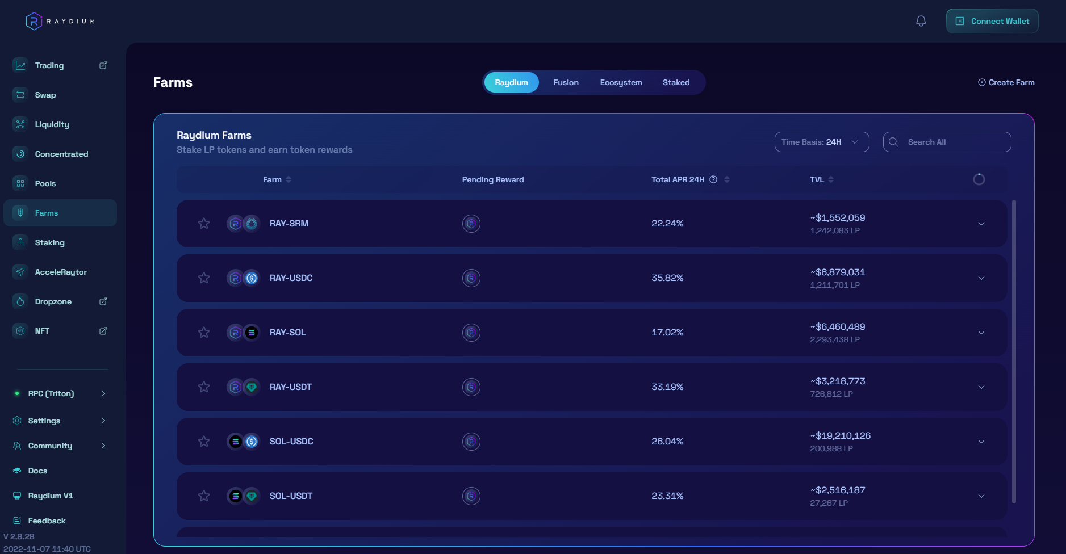The image size is (1066, 554).
Task: Click the Feedback icon
Action: coord(17,521)
